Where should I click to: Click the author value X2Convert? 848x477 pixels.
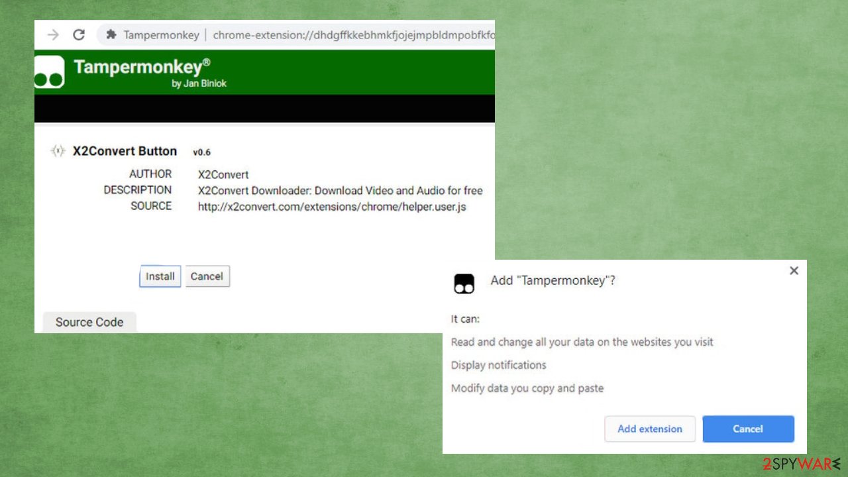(223, 175)
